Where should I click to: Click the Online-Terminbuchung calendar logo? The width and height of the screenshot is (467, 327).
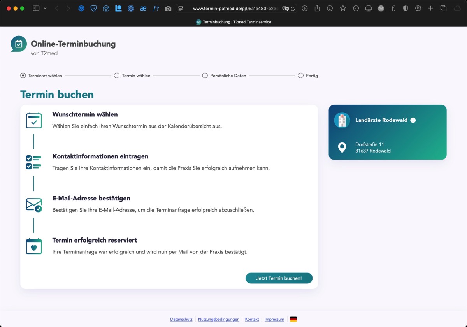pyautogui.click(x=19, y=44)
